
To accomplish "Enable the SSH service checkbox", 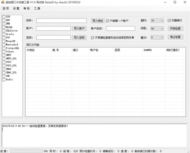I will pos(4,17).
